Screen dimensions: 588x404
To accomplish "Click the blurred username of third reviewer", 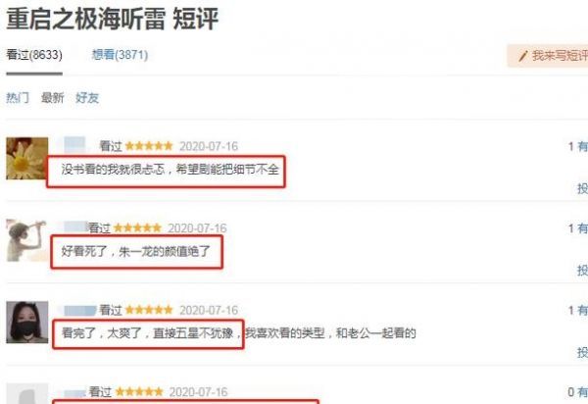I will [x=80, y=311].
